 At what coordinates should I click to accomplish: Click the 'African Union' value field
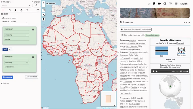[17, 67]
